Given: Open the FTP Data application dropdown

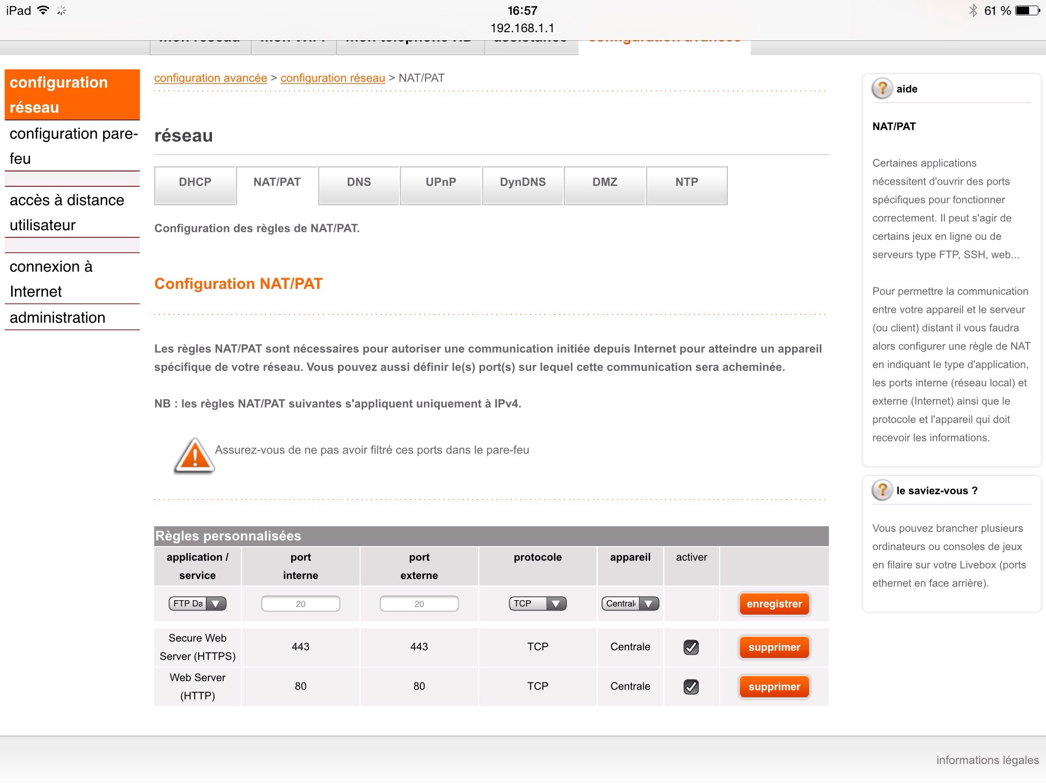Looking at the screenshot, I should click(197, 604).
